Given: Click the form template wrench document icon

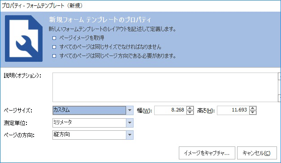Looking at the screenshot, I should click(24, 39).
